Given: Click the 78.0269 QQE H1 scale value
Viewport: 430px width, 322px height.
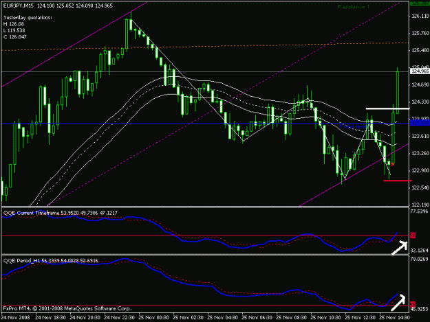Looking at the screenshot, I should point(419,259).
